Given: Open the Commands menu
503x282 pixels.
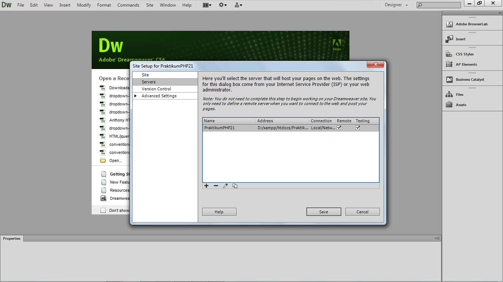Looking at the screenshot, I should [128, 5].
